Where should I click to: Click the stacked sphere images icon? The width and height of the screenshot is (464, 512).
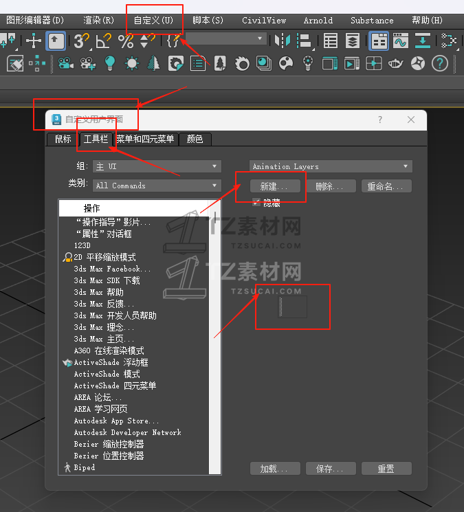[x=264, y=63]
